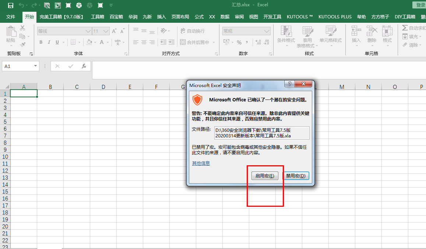Click the Font Color A icon
This screenshot has width=426, height=249.
click(x=102, y=42)
